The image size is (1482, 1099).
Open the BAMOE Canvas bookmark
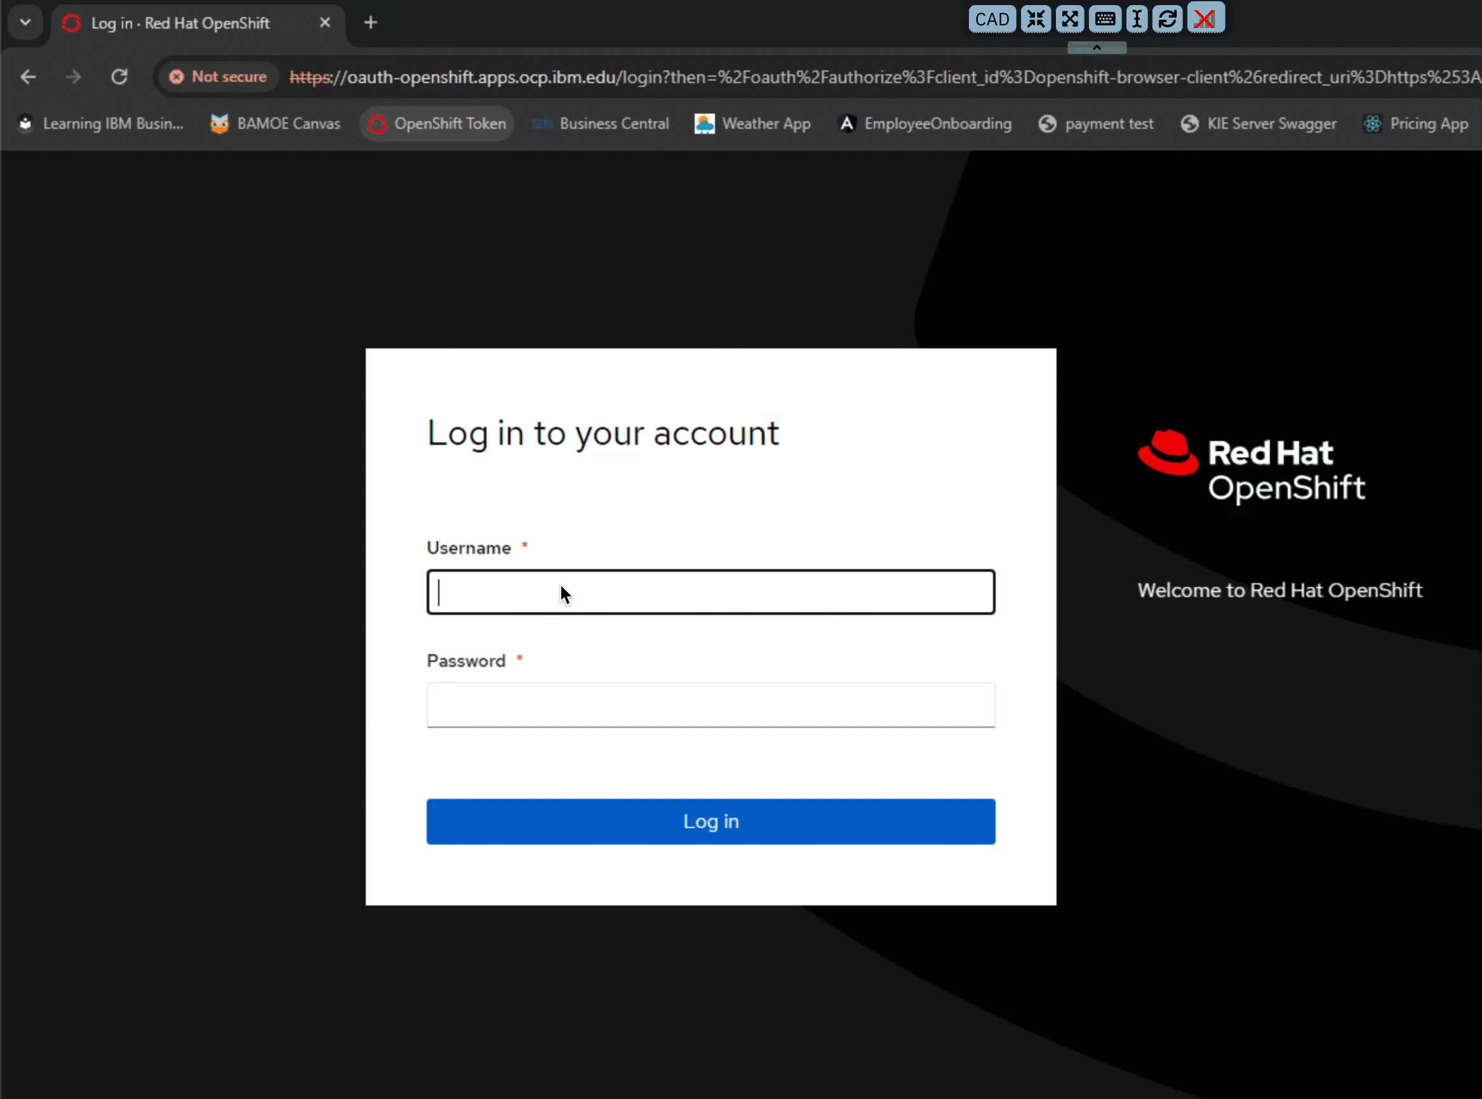275,124
